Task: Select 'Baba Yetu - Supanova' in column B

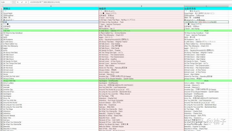Action: [141, 105]
